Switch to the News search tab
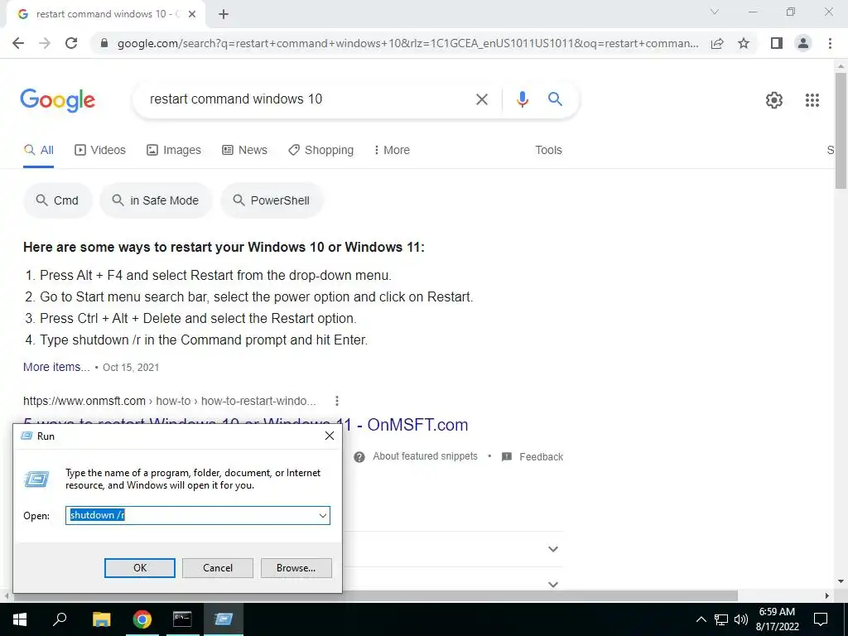The image size is (848, 636). (244, 151)
